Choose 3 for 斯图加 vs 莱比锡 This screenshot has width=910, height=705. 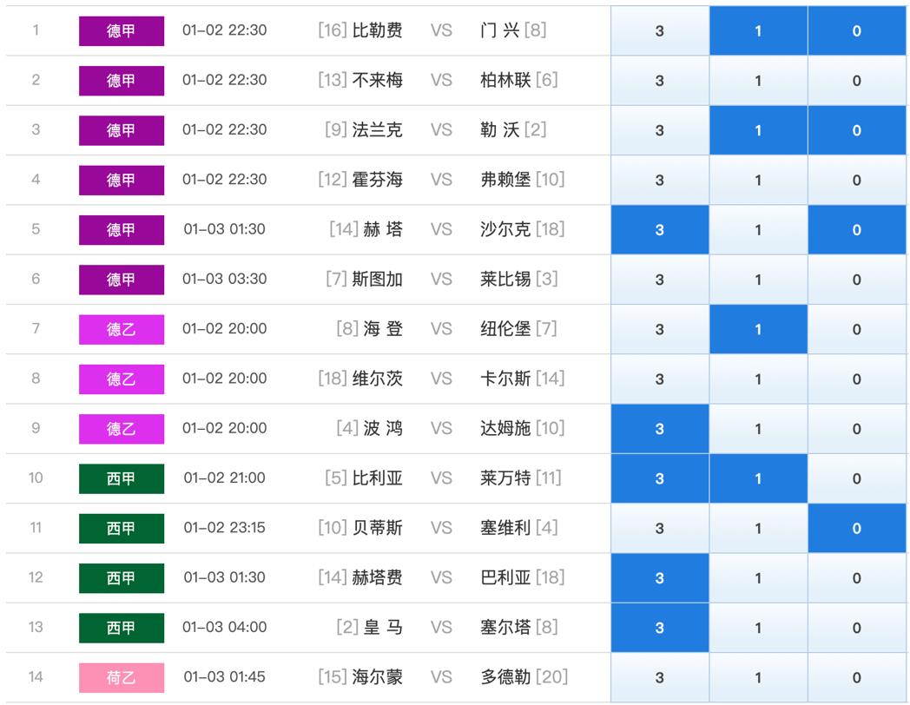(659, 280)
